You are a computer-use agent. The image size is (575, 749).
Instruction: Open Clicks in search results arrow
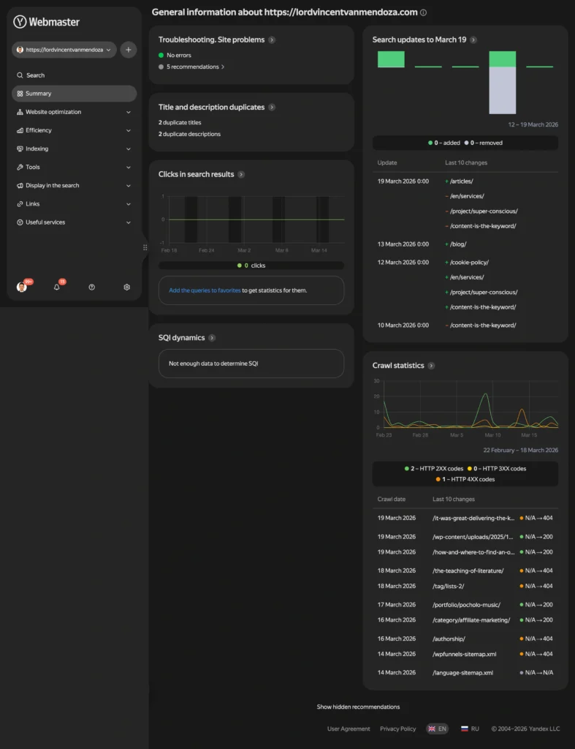pyautogui.click(x=241, y=174)
